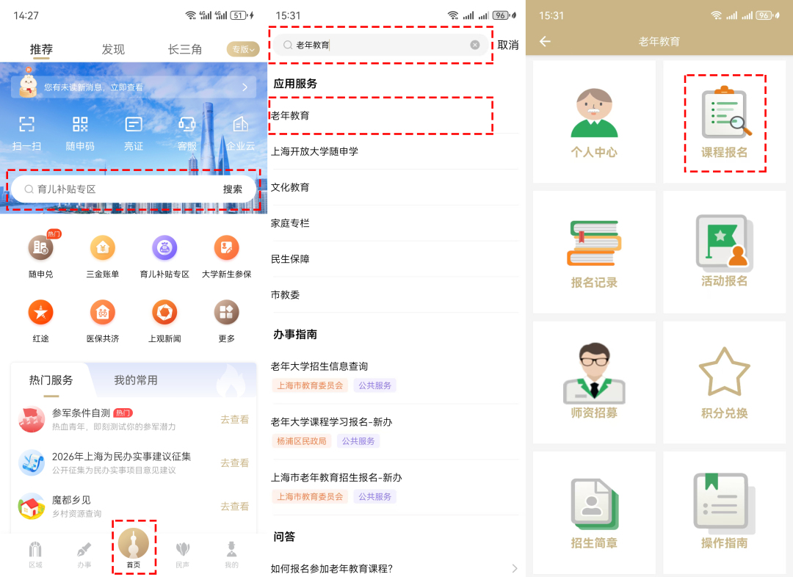This screenshot has width=793, height=577.
Task: Expand the unread messages notification arrow
Action: point(245,87)
